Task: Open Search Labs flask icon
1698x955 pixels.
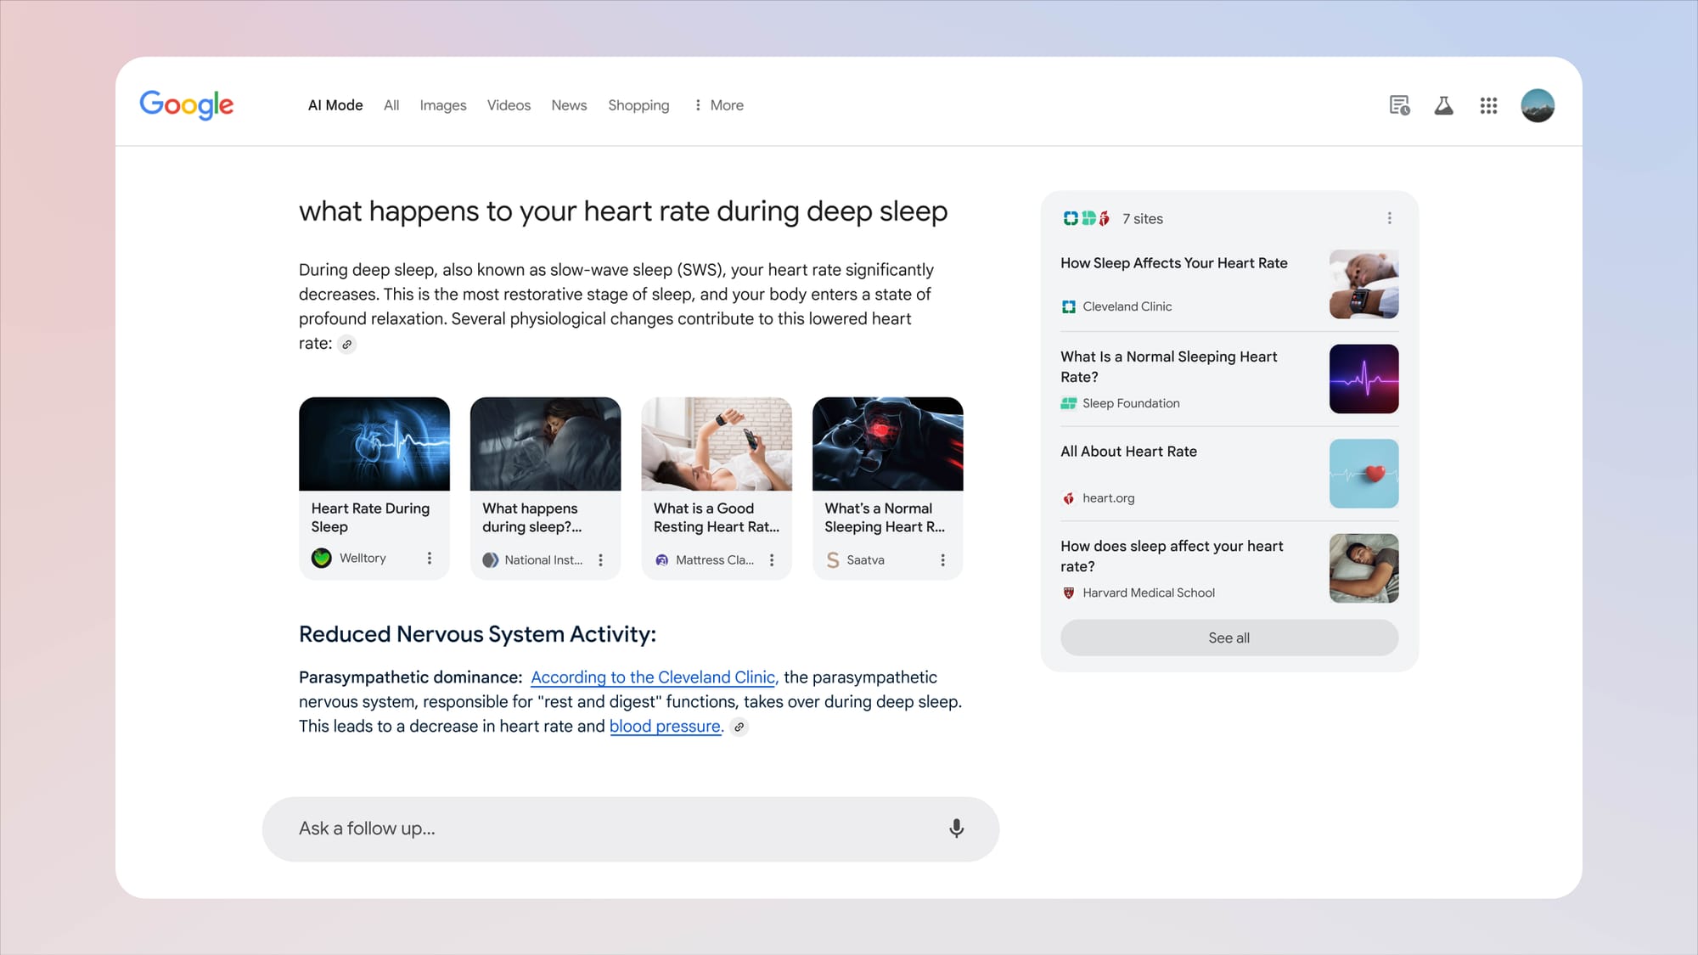Action: [x=1443, y=104]
